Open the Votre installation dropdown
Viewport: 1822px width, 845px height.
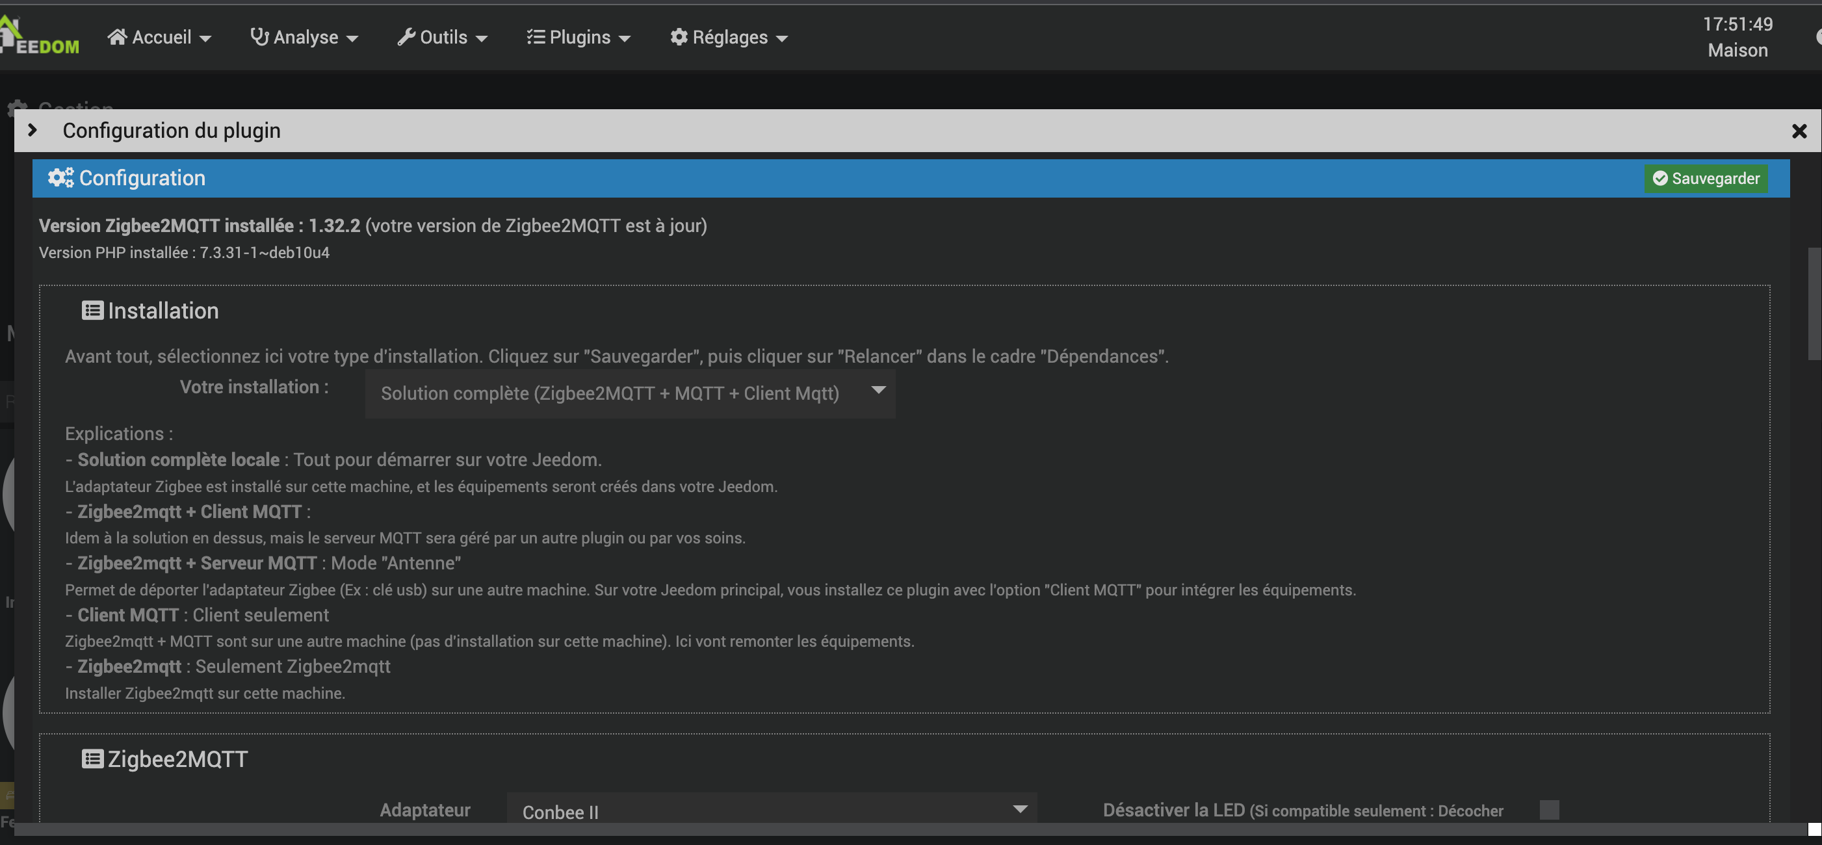629,393
